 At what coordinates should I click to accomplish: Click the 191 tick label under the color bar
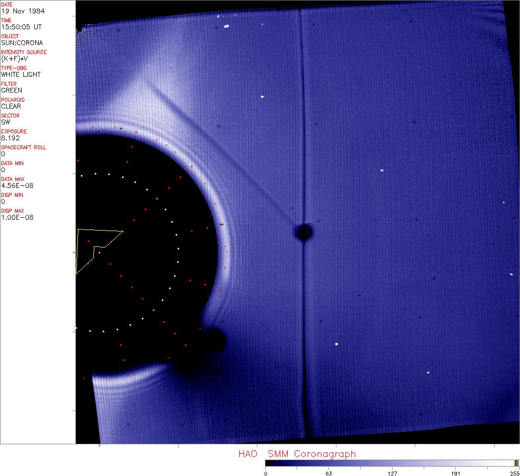point(455,473)
